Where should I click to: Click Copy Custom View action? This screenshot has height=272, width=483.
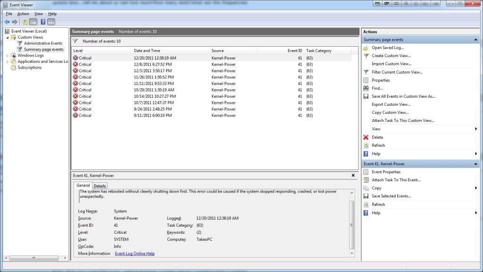pos(390,112)
